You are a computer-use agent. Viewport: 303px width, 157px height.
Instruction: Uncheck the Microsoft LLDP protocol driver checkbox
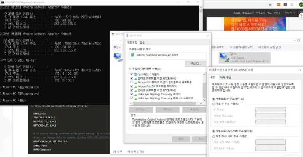click(131, 86)
